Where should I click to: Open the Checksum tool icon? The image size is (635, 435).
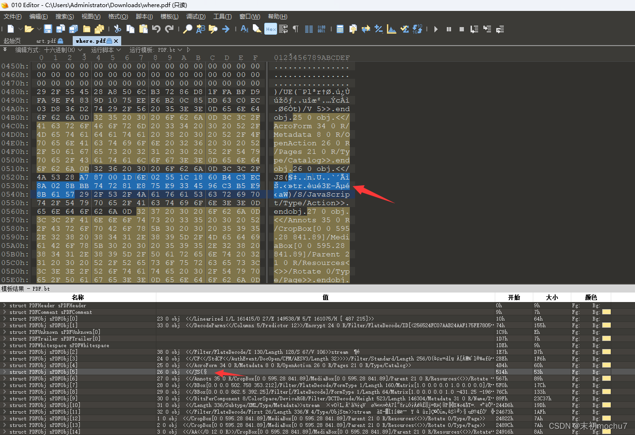[x=404, y=29]
